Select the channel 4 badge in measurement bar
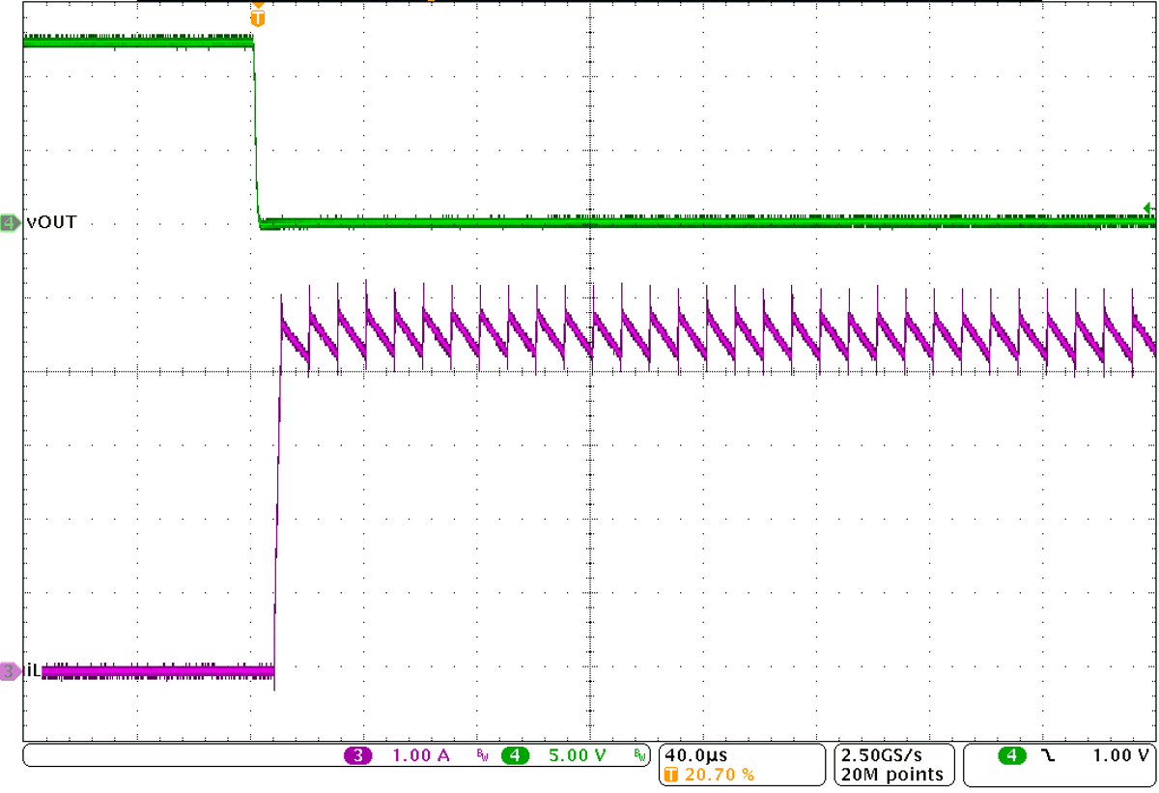This screenshot has height=793, width=1159. pos(514,756)
